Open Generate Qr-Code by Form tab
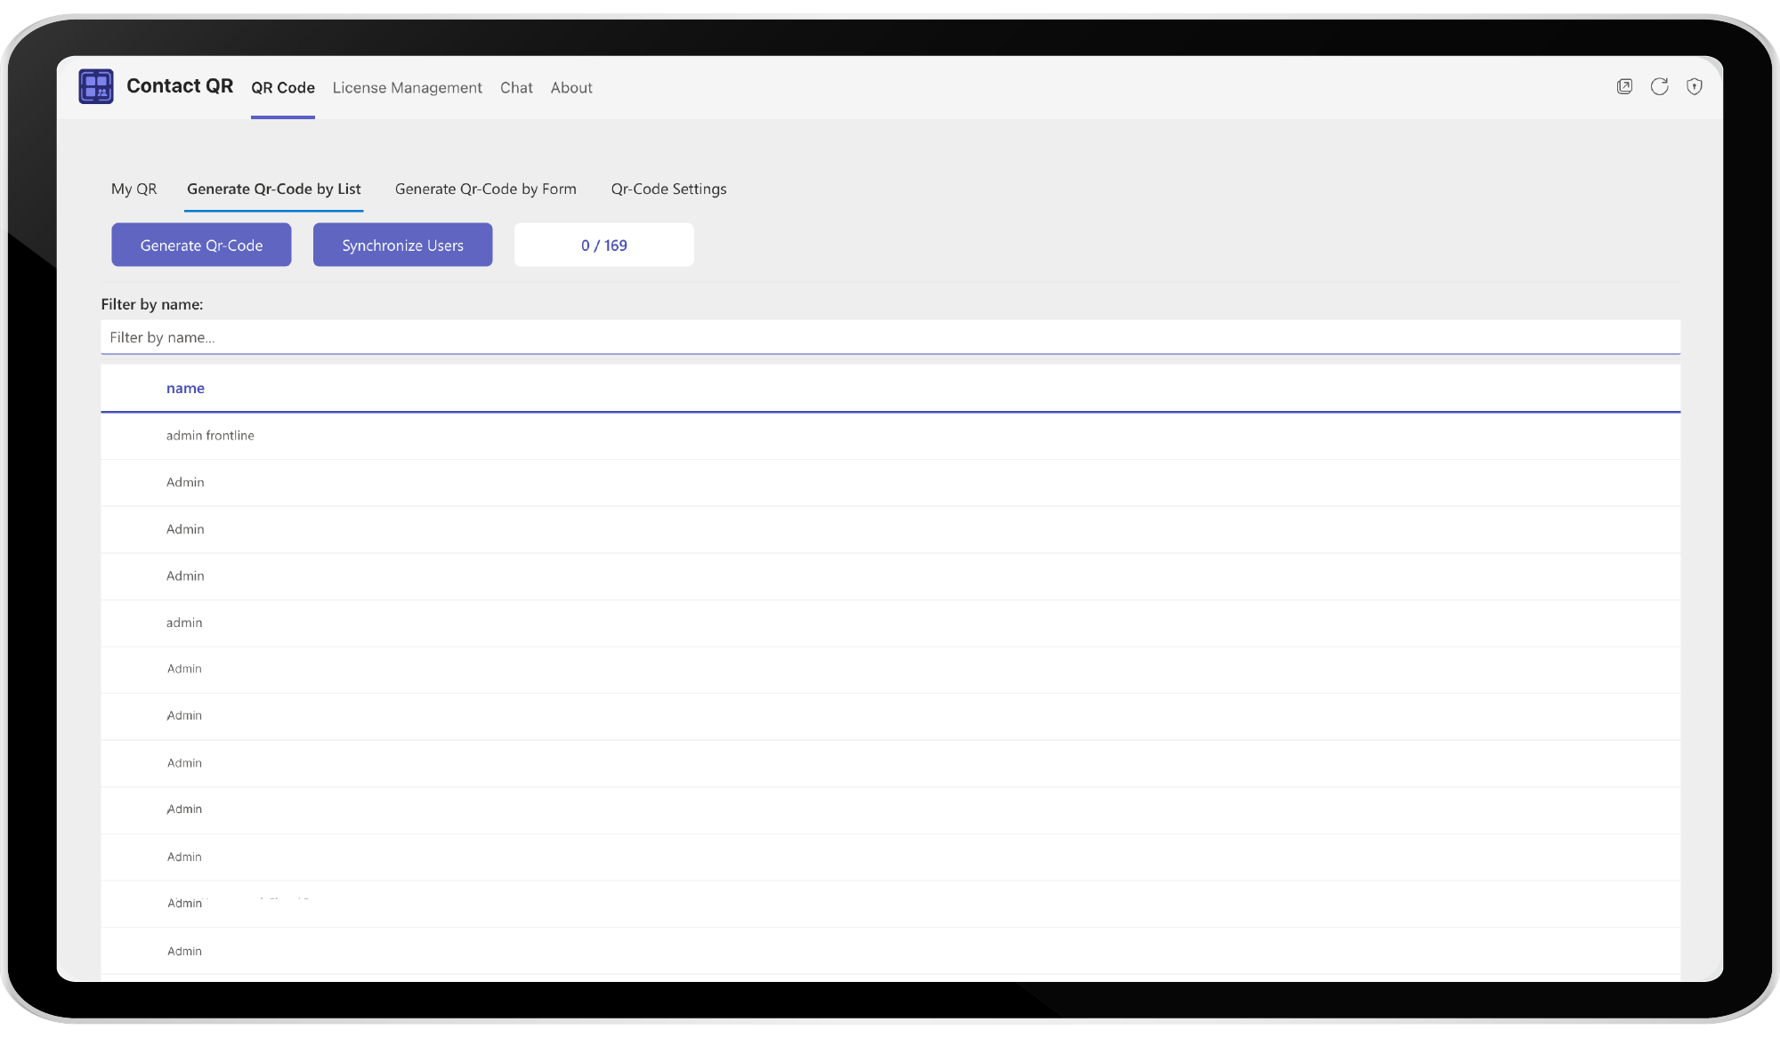 485,189
